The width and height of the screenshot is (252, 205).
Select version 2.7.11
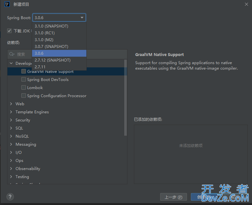point(59,67)
